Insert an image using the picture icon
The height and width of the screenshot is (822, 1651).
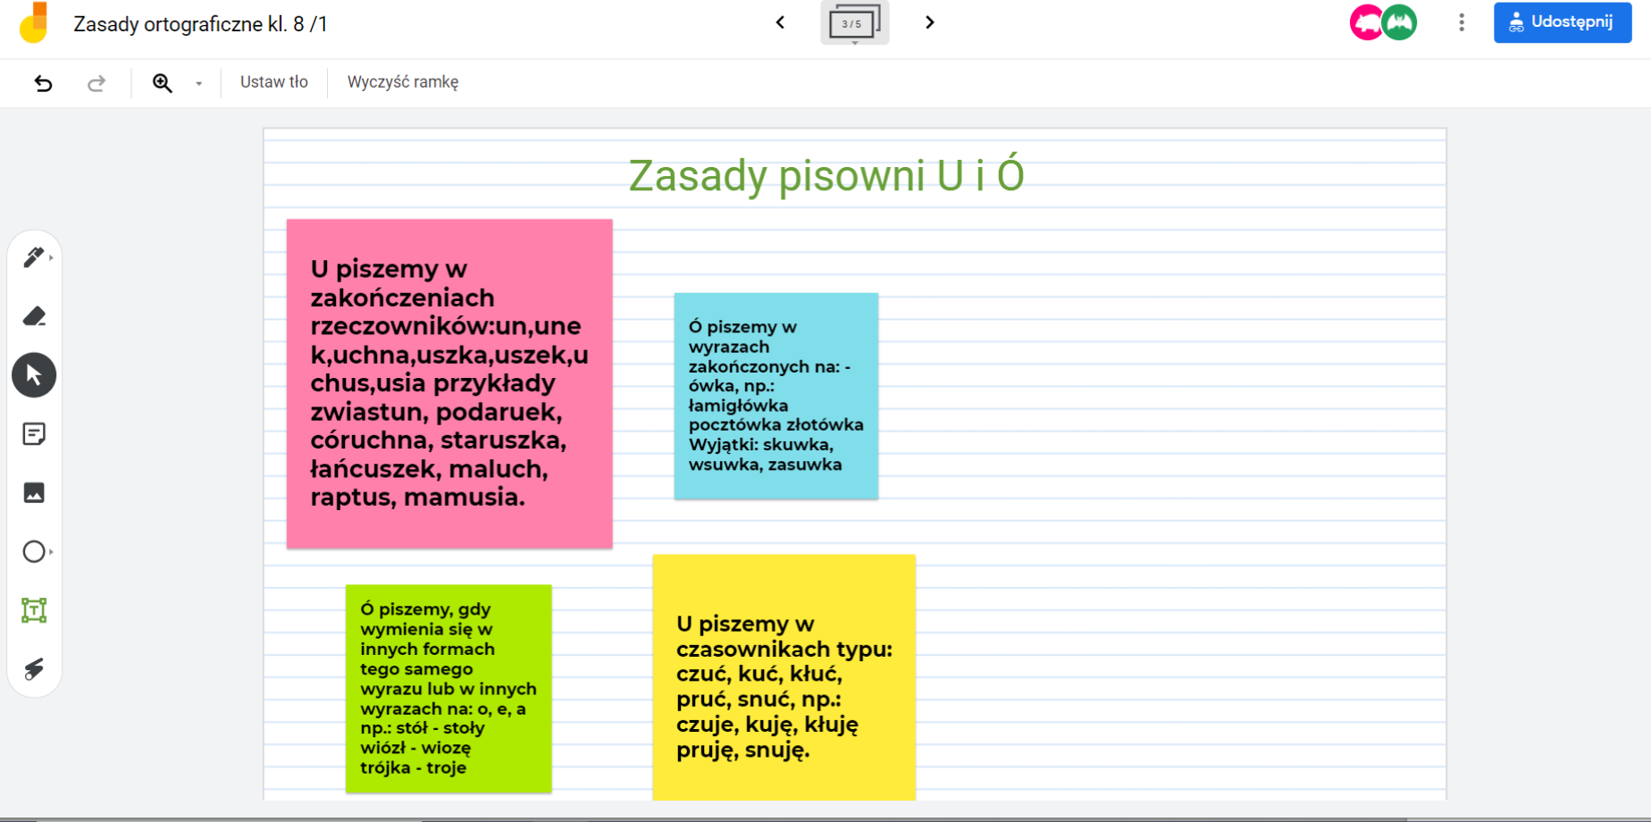click(34, 493)
